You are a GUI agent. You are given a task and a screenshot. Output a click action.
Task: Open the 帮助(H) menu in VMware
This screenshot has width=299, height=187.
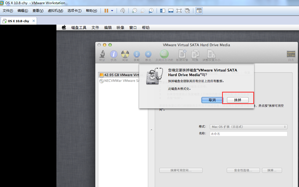[x=91, y=11]
